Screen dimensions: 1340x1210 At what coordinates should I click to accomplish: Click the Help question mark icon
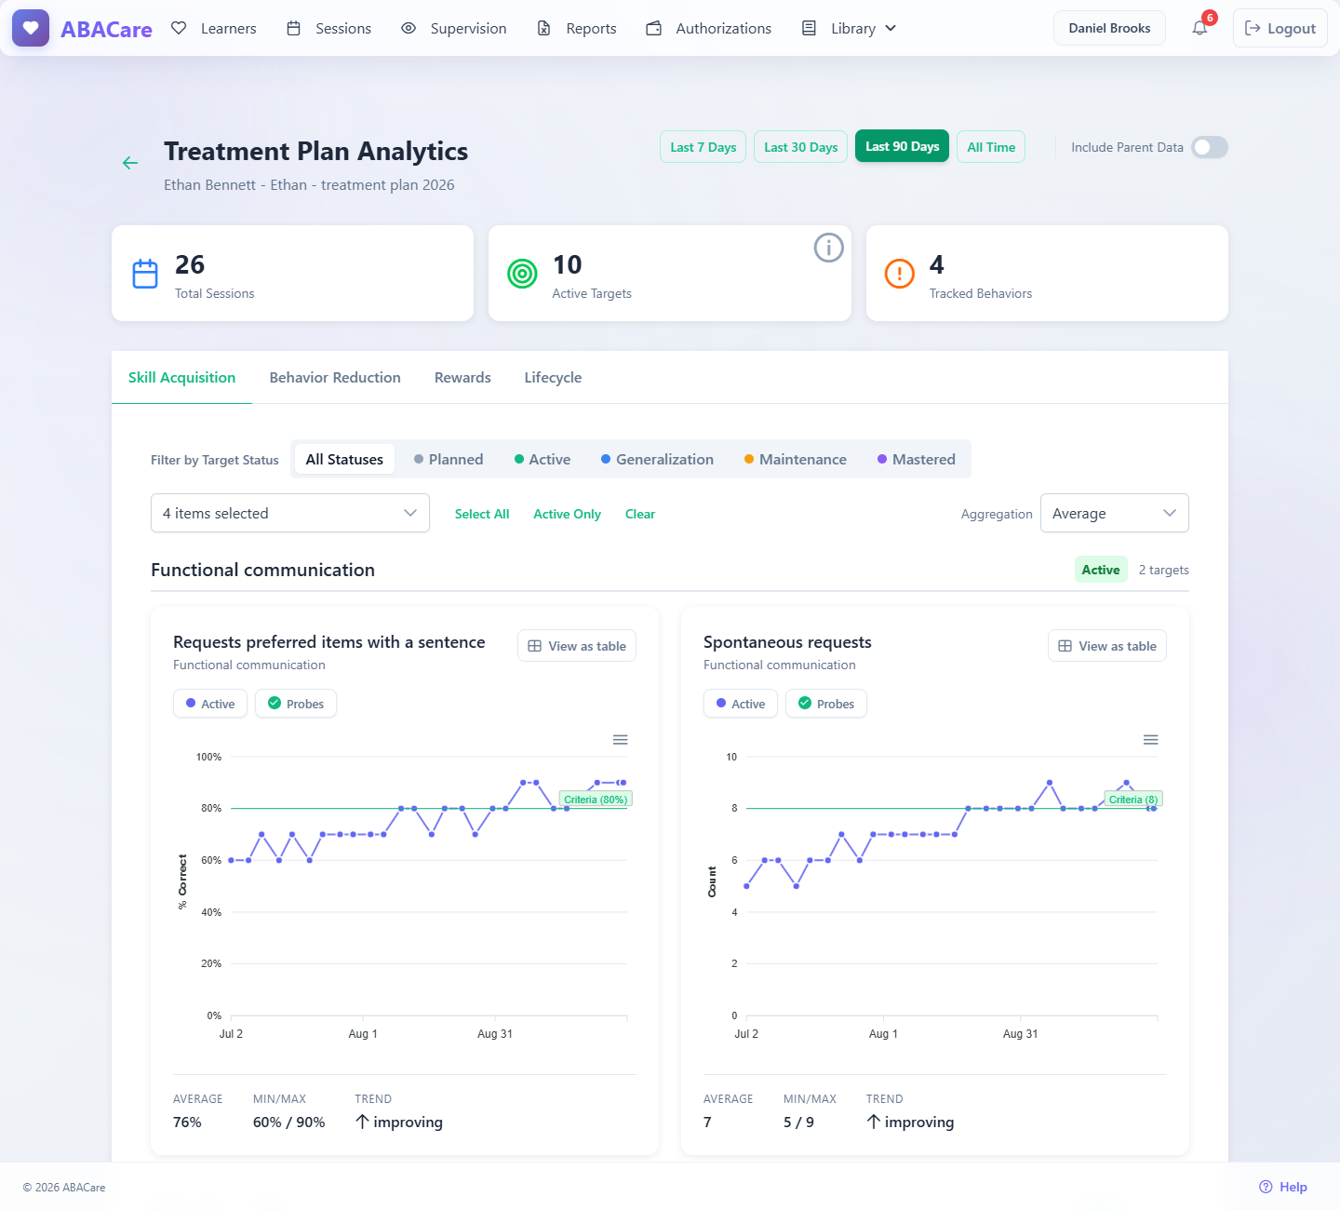[1266, 1187]
